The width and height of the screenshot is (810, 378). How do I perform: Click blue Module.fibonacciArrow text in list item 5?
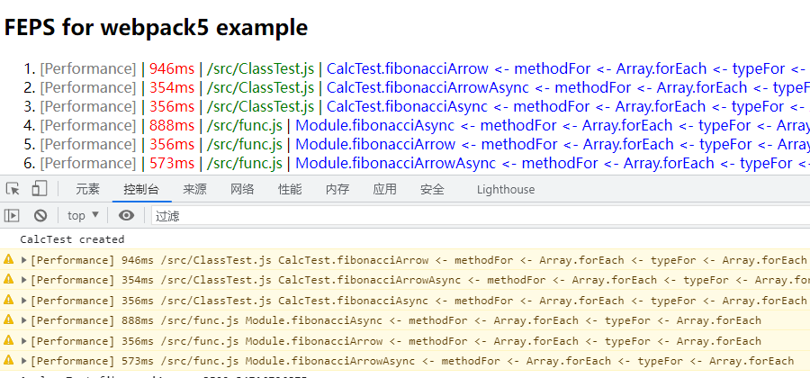pyautogui.click(x=375, y=145)
